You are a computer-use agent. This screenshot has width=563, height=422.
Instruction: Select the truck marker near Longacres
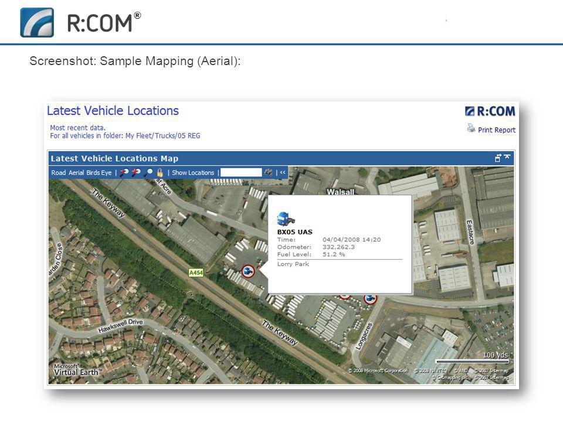(370, 298)
